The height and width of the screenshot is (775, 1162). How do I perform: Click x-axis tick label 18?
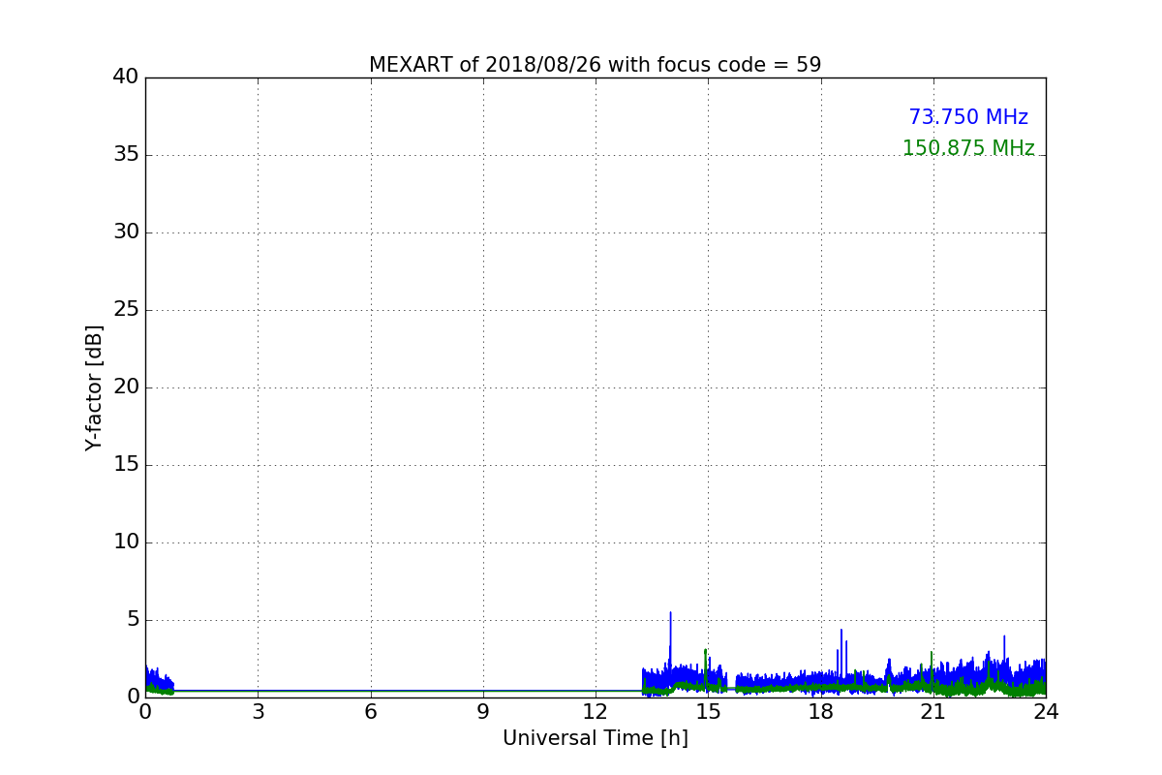click(820, 712)
